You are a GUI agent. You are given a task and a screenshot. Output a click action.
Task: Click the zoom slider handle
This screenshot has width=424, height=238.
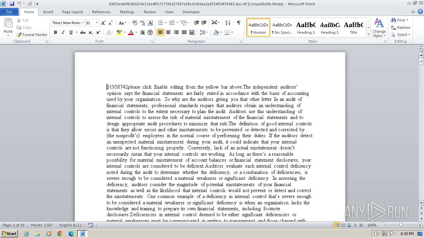(x=401, y=225)
